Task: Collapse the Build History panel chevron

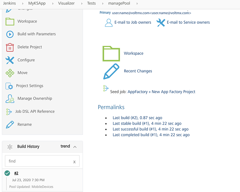Action: point(75,147)
